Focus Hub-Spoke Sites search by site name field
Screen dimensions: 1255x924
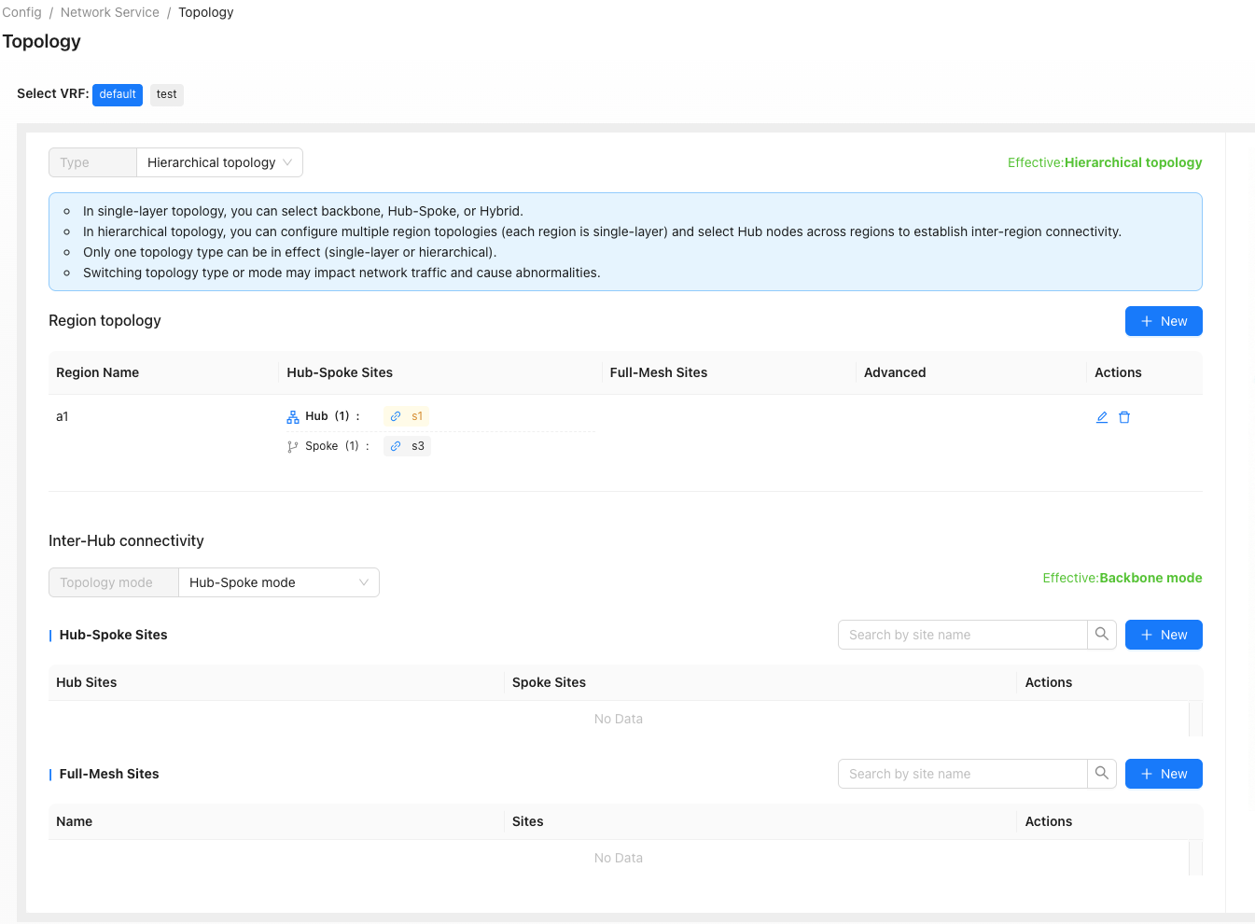pos(962,635)
